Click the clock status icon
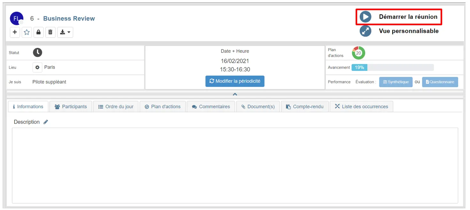 pos(37,53)
